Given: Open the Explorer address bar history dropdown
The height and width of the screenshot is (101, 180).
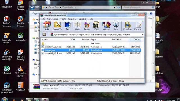Looking at the screenshot, I should point(114,8).
